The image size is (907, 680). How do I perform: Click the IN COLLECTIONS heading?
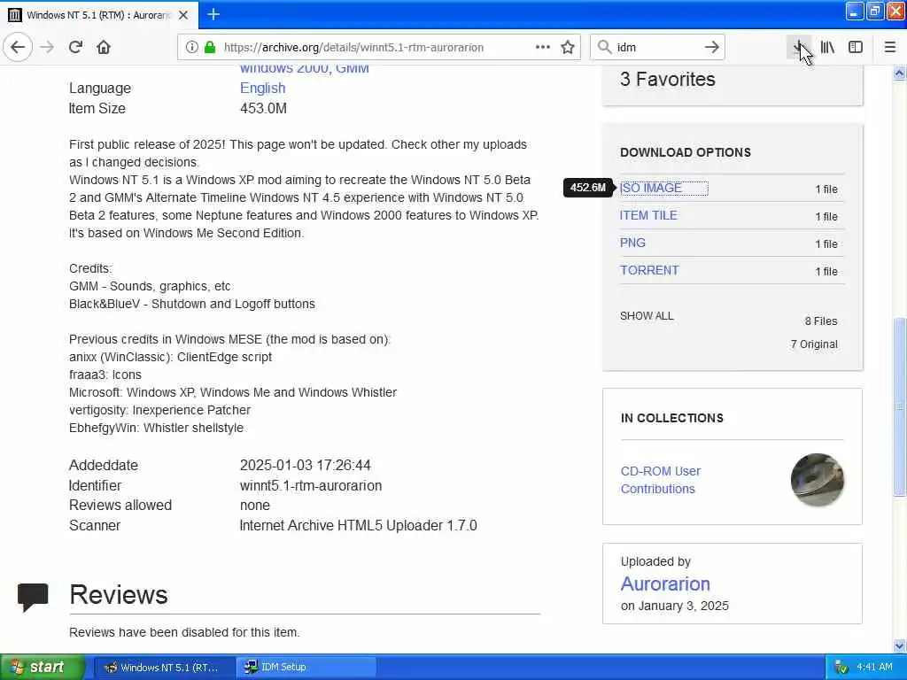(x=671, y=418)
